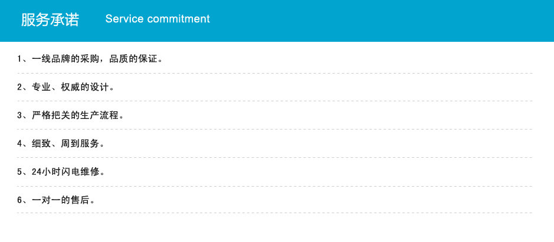Click item 6 一对一的售后

(x=56, y=200)
